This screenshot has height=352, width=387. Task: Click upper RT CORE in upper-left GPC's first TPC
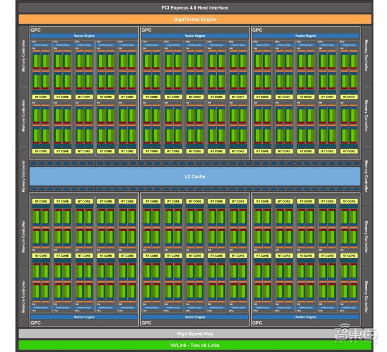41,97
